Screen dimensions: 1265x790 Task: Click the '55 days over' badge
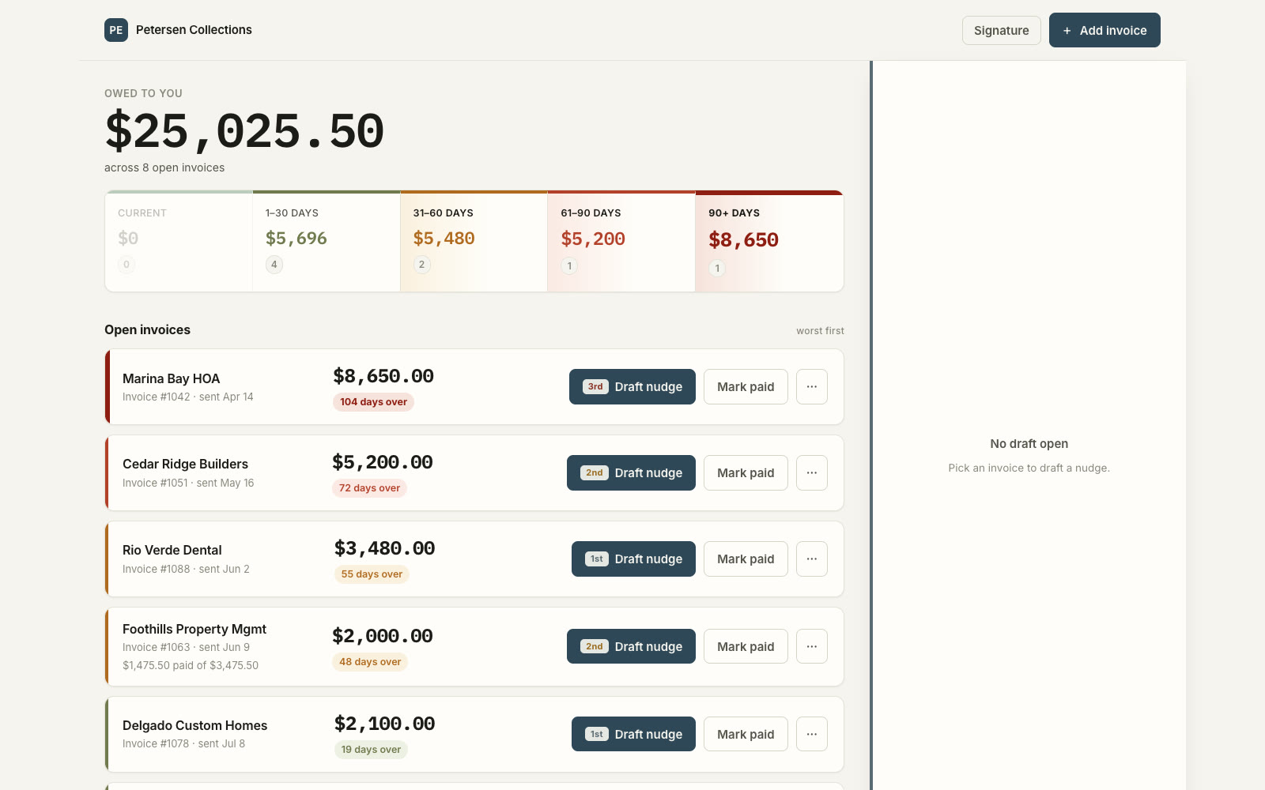click(372, 574)
